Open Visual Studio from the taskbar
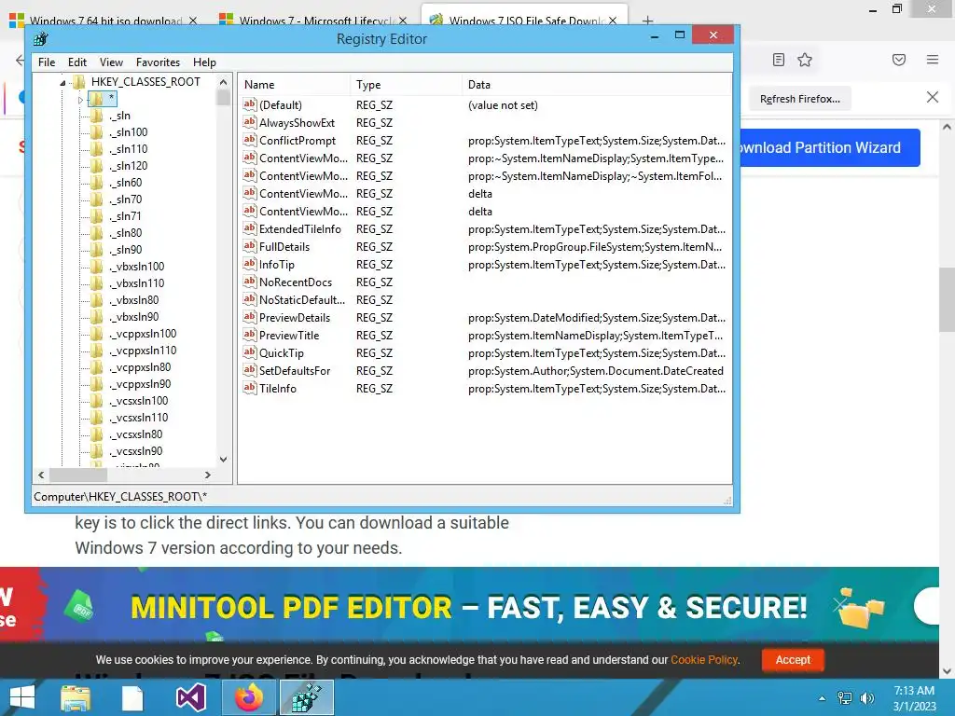 tap(190, 697)
